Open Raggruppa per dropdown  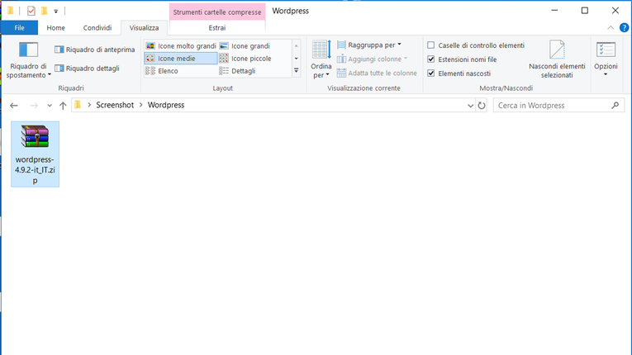[369, 45]
